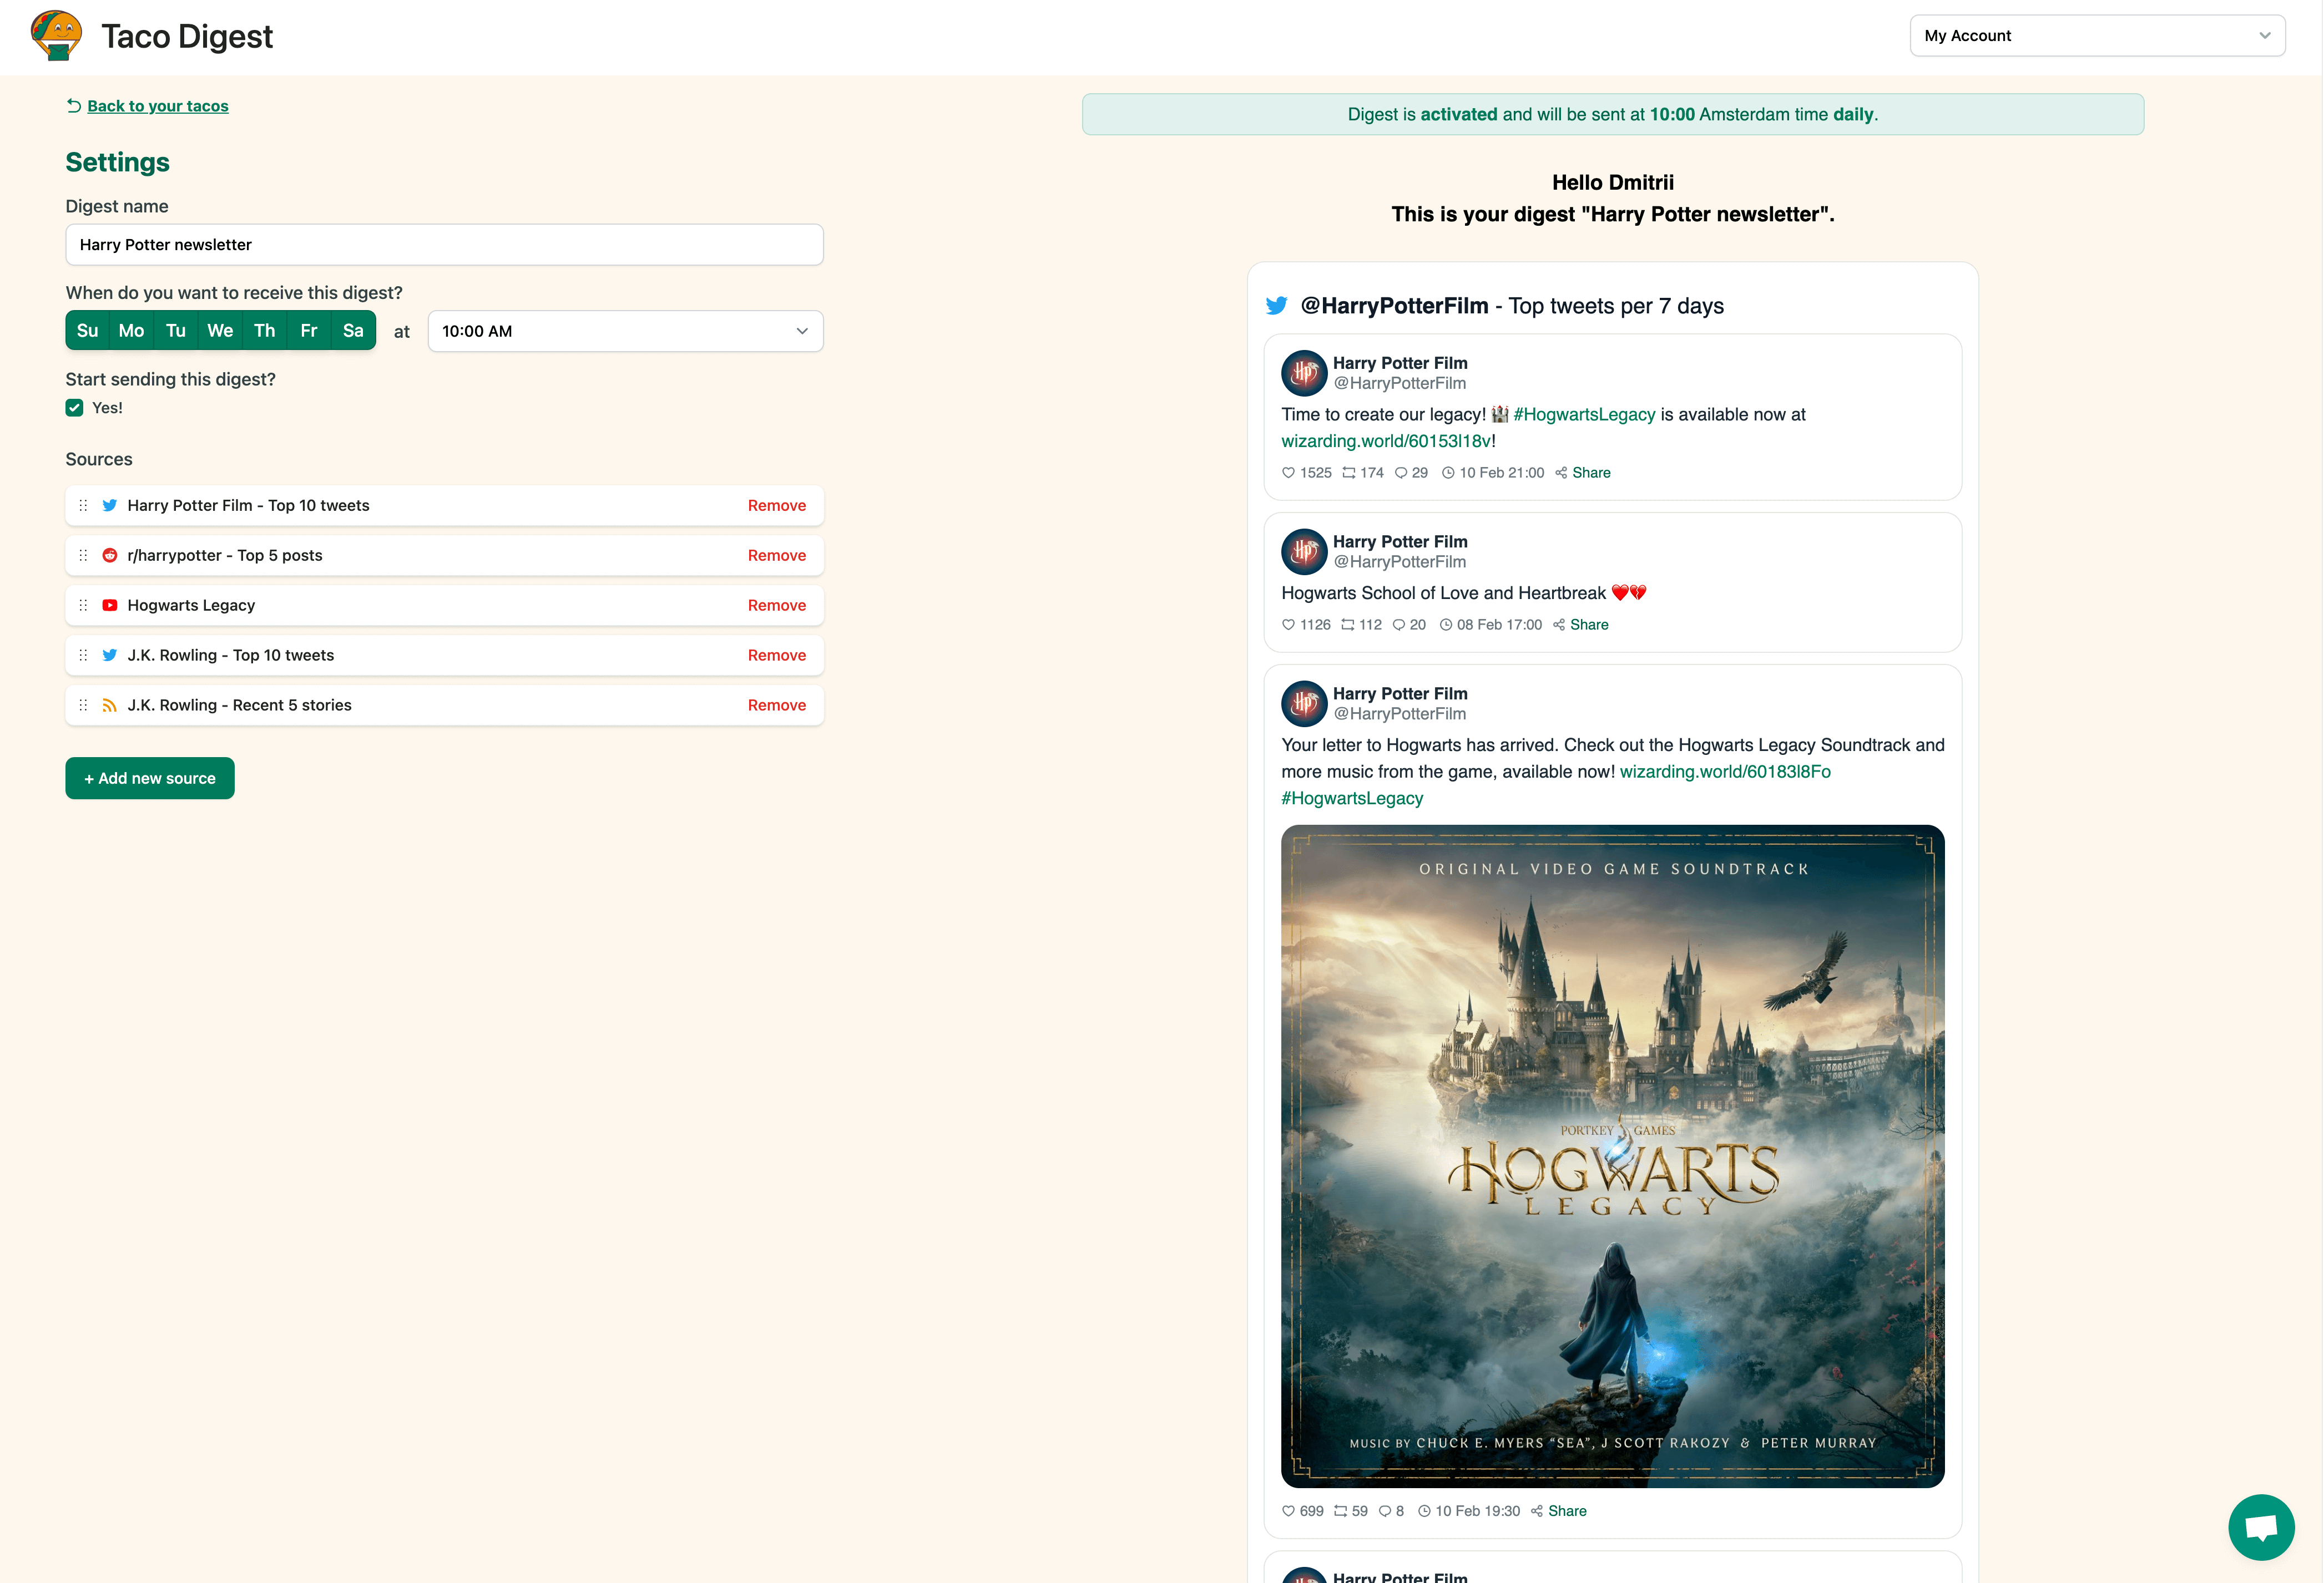Remove the J.K. Rowling Recent 5 stories source
Screen dimensions: 2324x1583
tap(777, 706)
